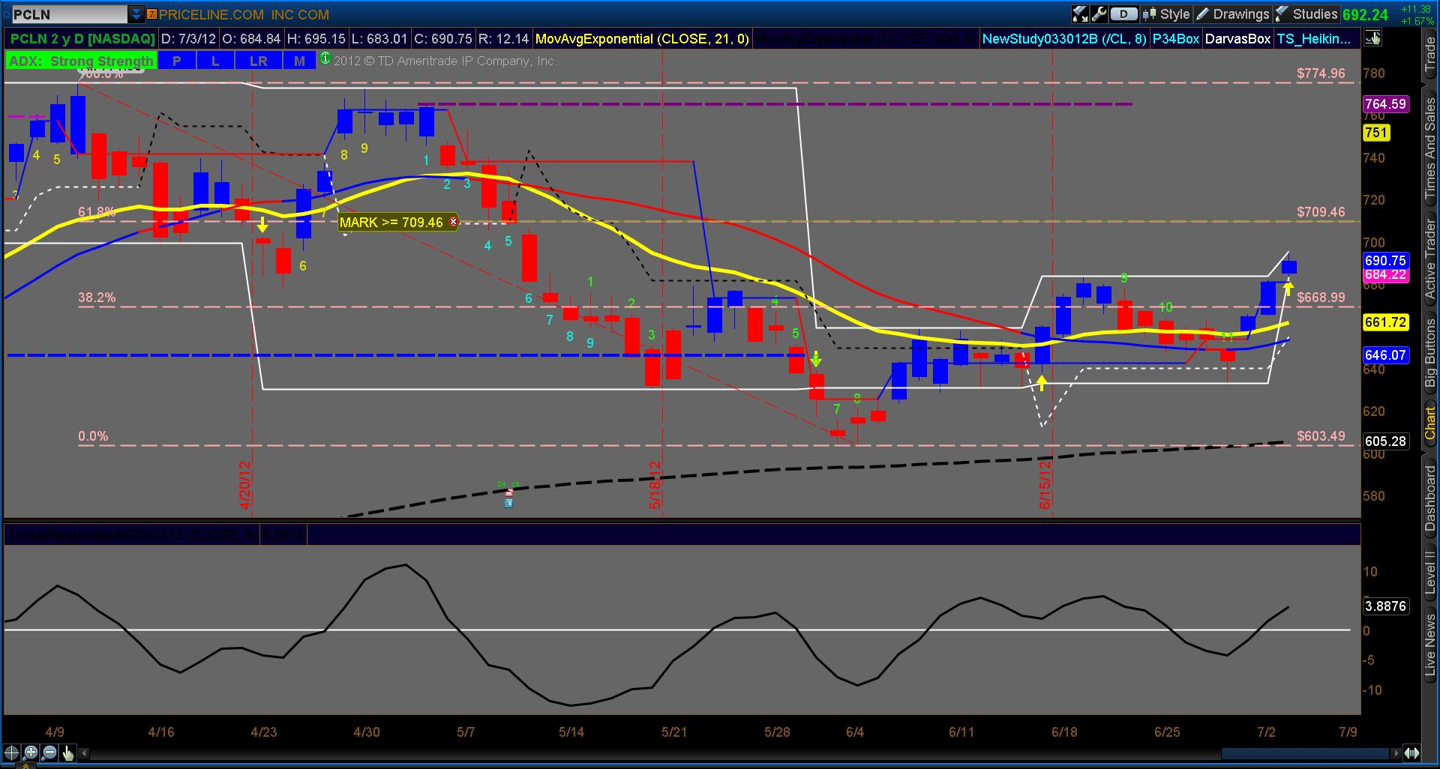Click the 6/15/12 expiration date marker
The image size is (1440, 769).
pos(1045,485)
